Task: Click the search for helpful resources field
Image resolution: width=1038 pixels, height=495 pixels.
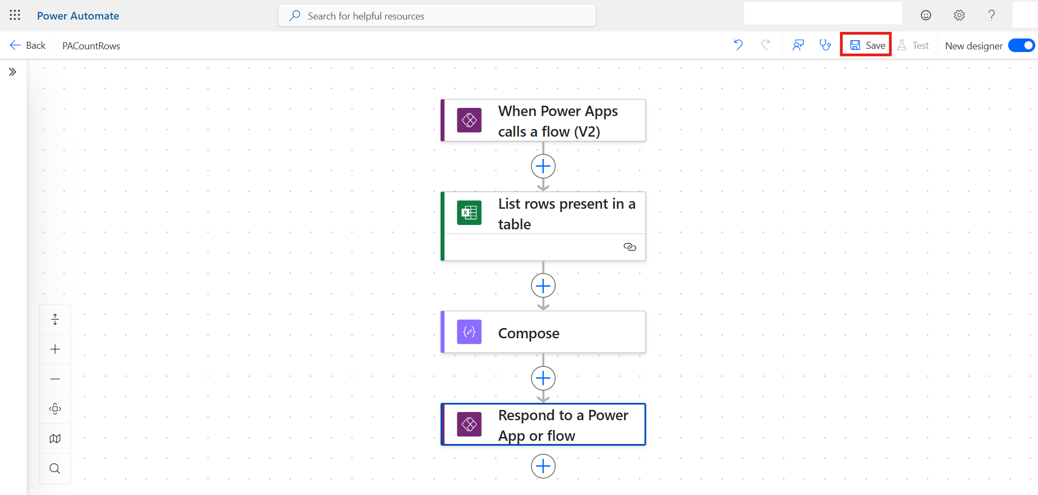Action: pyautogui.click(x=437, y=16)
